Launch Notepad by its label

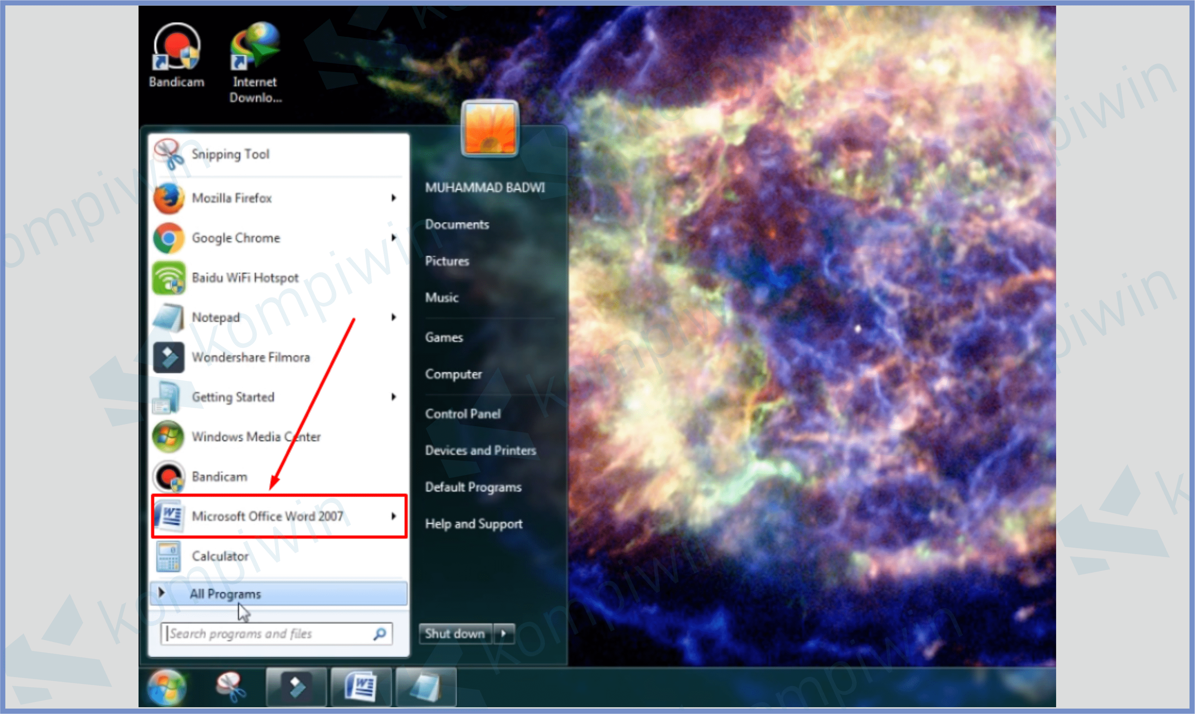pyautogui.click(x=216, y=318)
